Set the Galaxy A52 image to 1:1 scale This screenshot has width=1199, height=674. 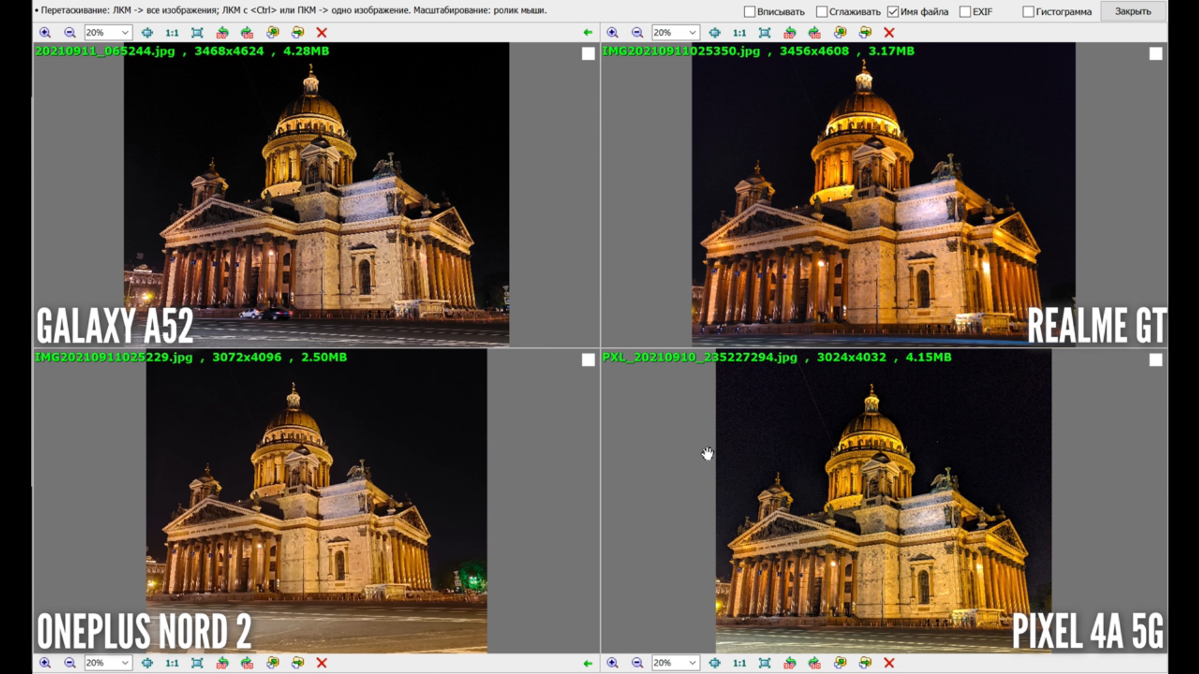[172, 32]
